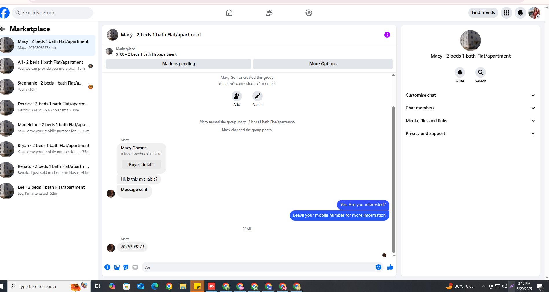Go to the Facebook Home icon
The width and height of the screenshot is (549, 292).
229,13
